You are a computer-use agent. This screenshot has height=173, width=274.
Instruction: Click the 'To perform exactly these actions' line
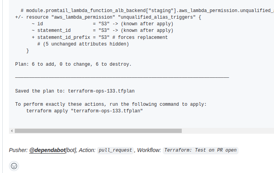(111, 104)
